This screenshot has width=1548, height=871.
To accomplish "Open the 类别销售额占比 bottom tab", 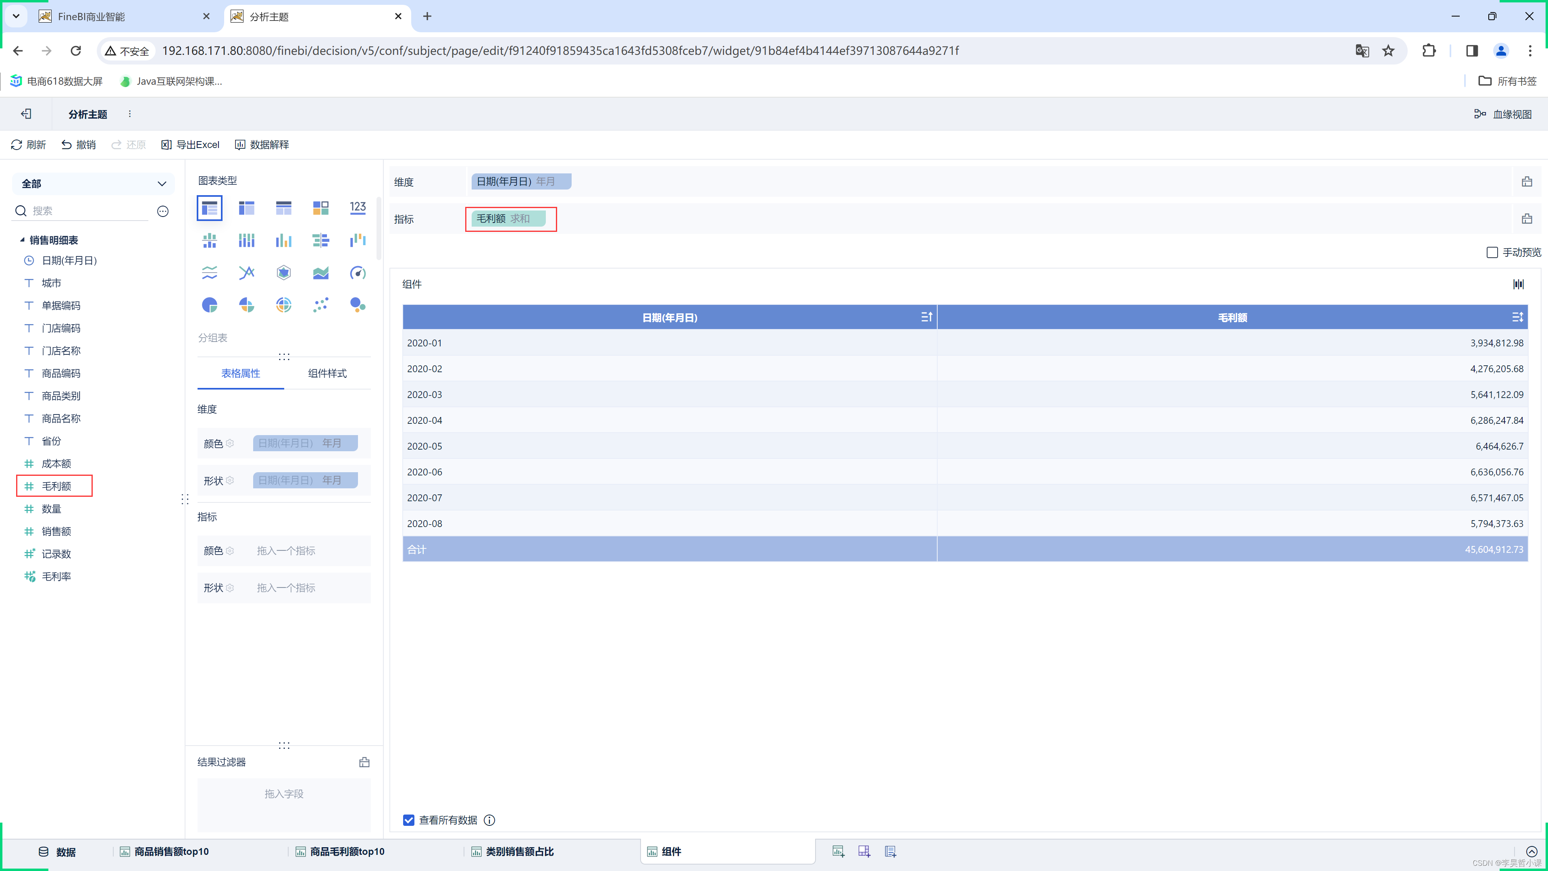I will coord(513,852).
